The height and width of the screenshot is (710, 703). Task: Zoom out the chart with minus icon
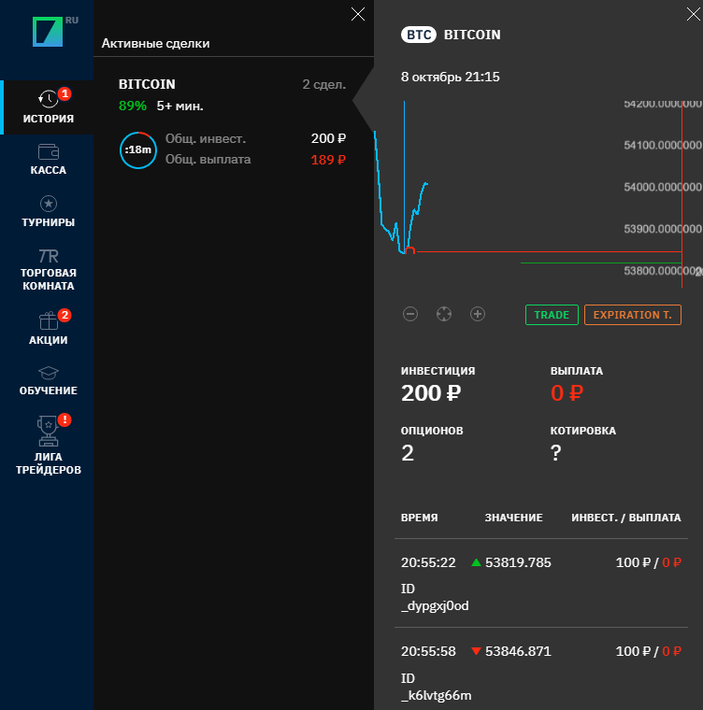pyautogui.click(x=410, y=314)
